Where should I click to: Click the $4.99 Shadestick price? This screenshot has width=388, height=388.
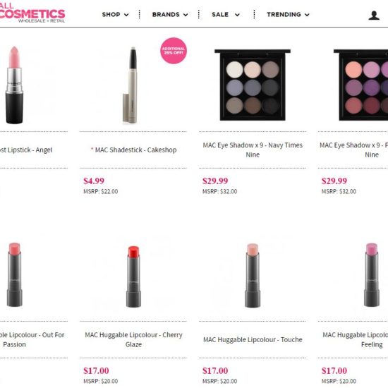point(94,181)
